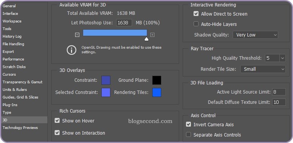The image size is (293, 143).
Task: Click the 'MB (100%)' percentage text
Action: (x=148, y=23)
